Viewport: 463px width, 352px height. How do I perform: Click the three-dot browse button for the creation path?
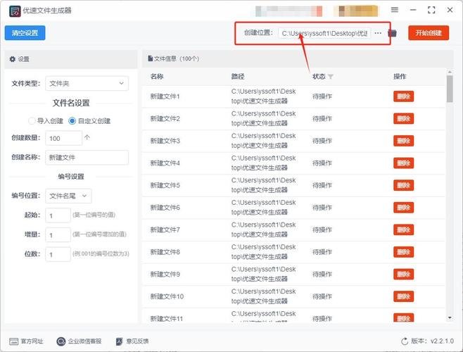[378, 33]
